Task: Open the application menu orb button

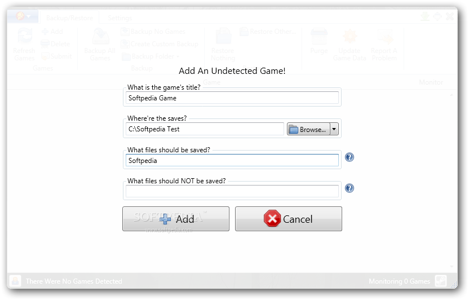Action: (23, 16)
